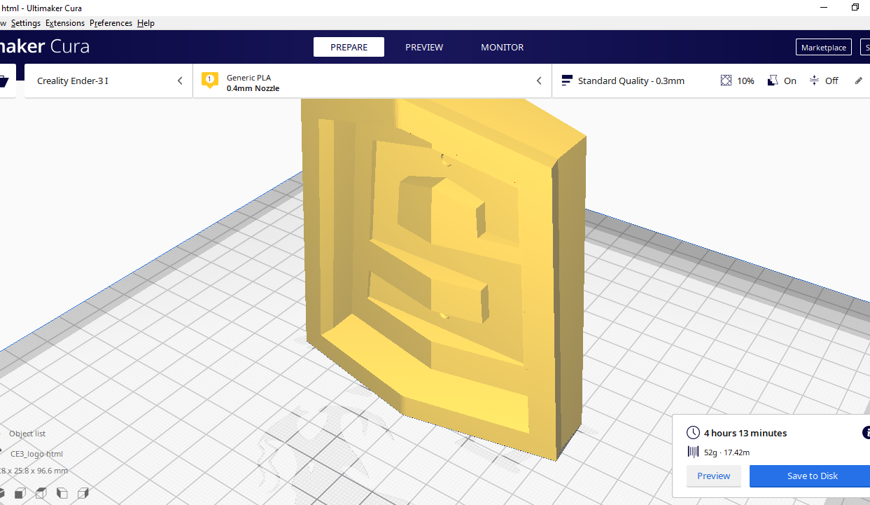Click the Preview button in slice panel
The width and height of the screenshot is (870, 505).
[x=714, y=476]
